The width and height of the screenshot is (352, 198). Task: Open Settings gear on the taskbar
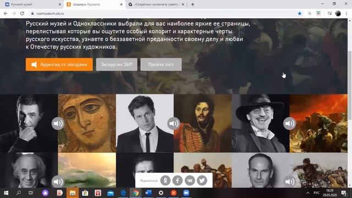point(161,193)
